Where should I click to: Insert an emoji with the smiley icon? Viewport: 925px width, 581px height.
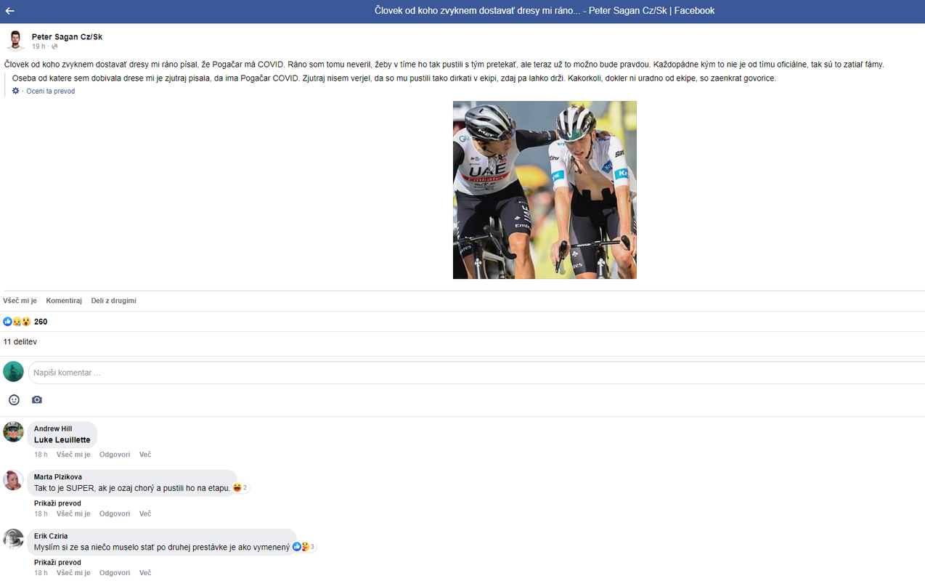pyautogui.click(x=14, y=399)
